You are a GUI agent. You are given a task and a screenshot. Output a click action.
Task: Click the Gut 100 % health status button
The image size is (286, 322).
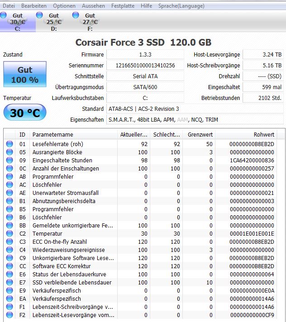tap(25, 74)
